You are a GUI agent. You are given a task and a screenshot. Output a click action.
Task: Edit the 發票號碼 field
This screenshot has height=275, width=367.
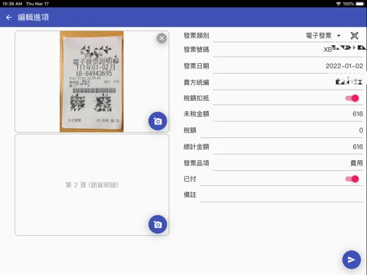coord(288,50)
